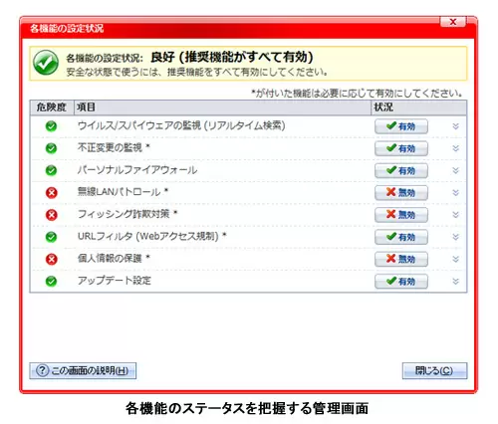This screenshot has height=424, width=498.
Task: Click red X risk icon for 無線LANパトロール
Action: tap(52, 193)
